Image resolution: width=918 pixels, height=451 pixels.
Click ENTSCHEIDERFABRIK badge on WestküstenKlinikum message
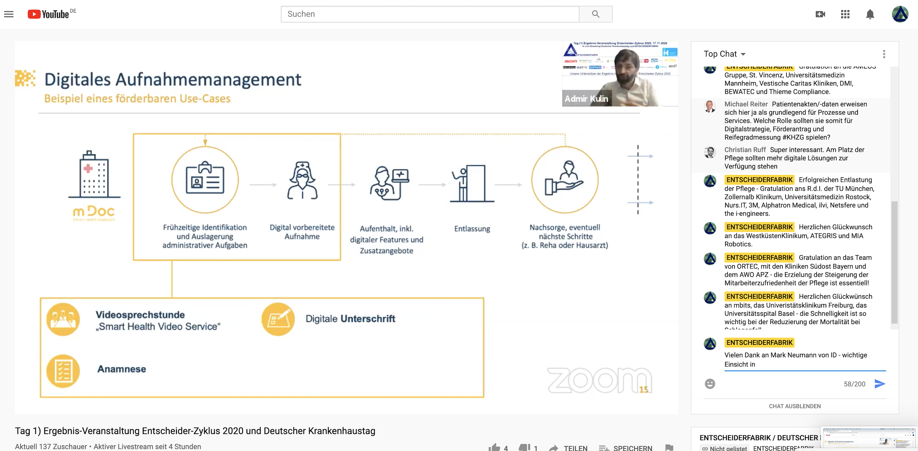pyautogui.click(x=759, y=227)
